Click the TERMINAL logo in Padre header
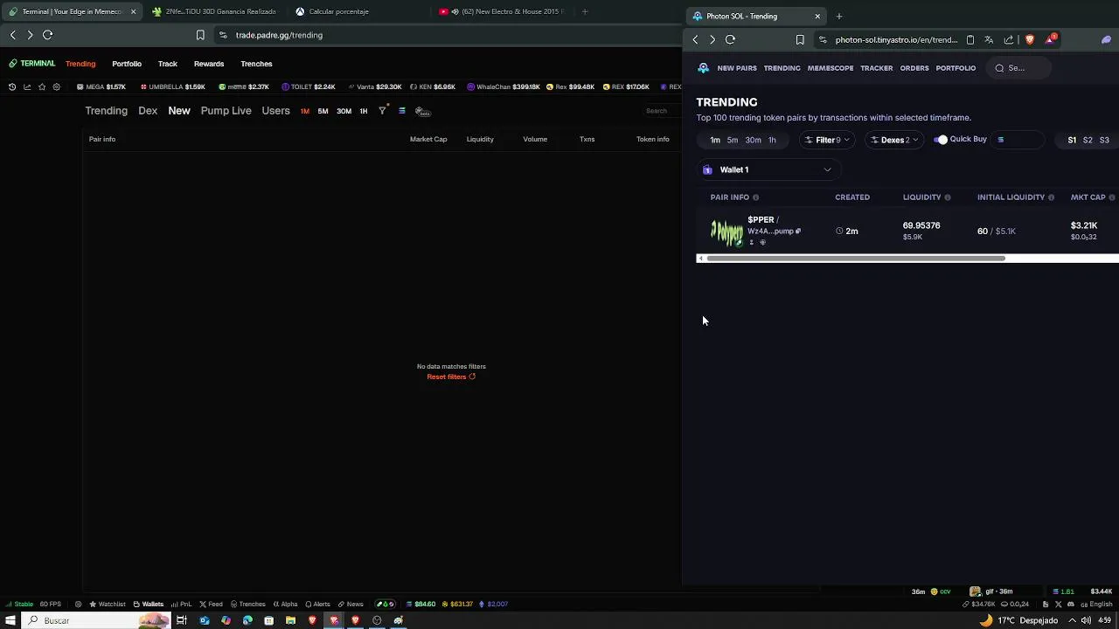 (32, 64)
